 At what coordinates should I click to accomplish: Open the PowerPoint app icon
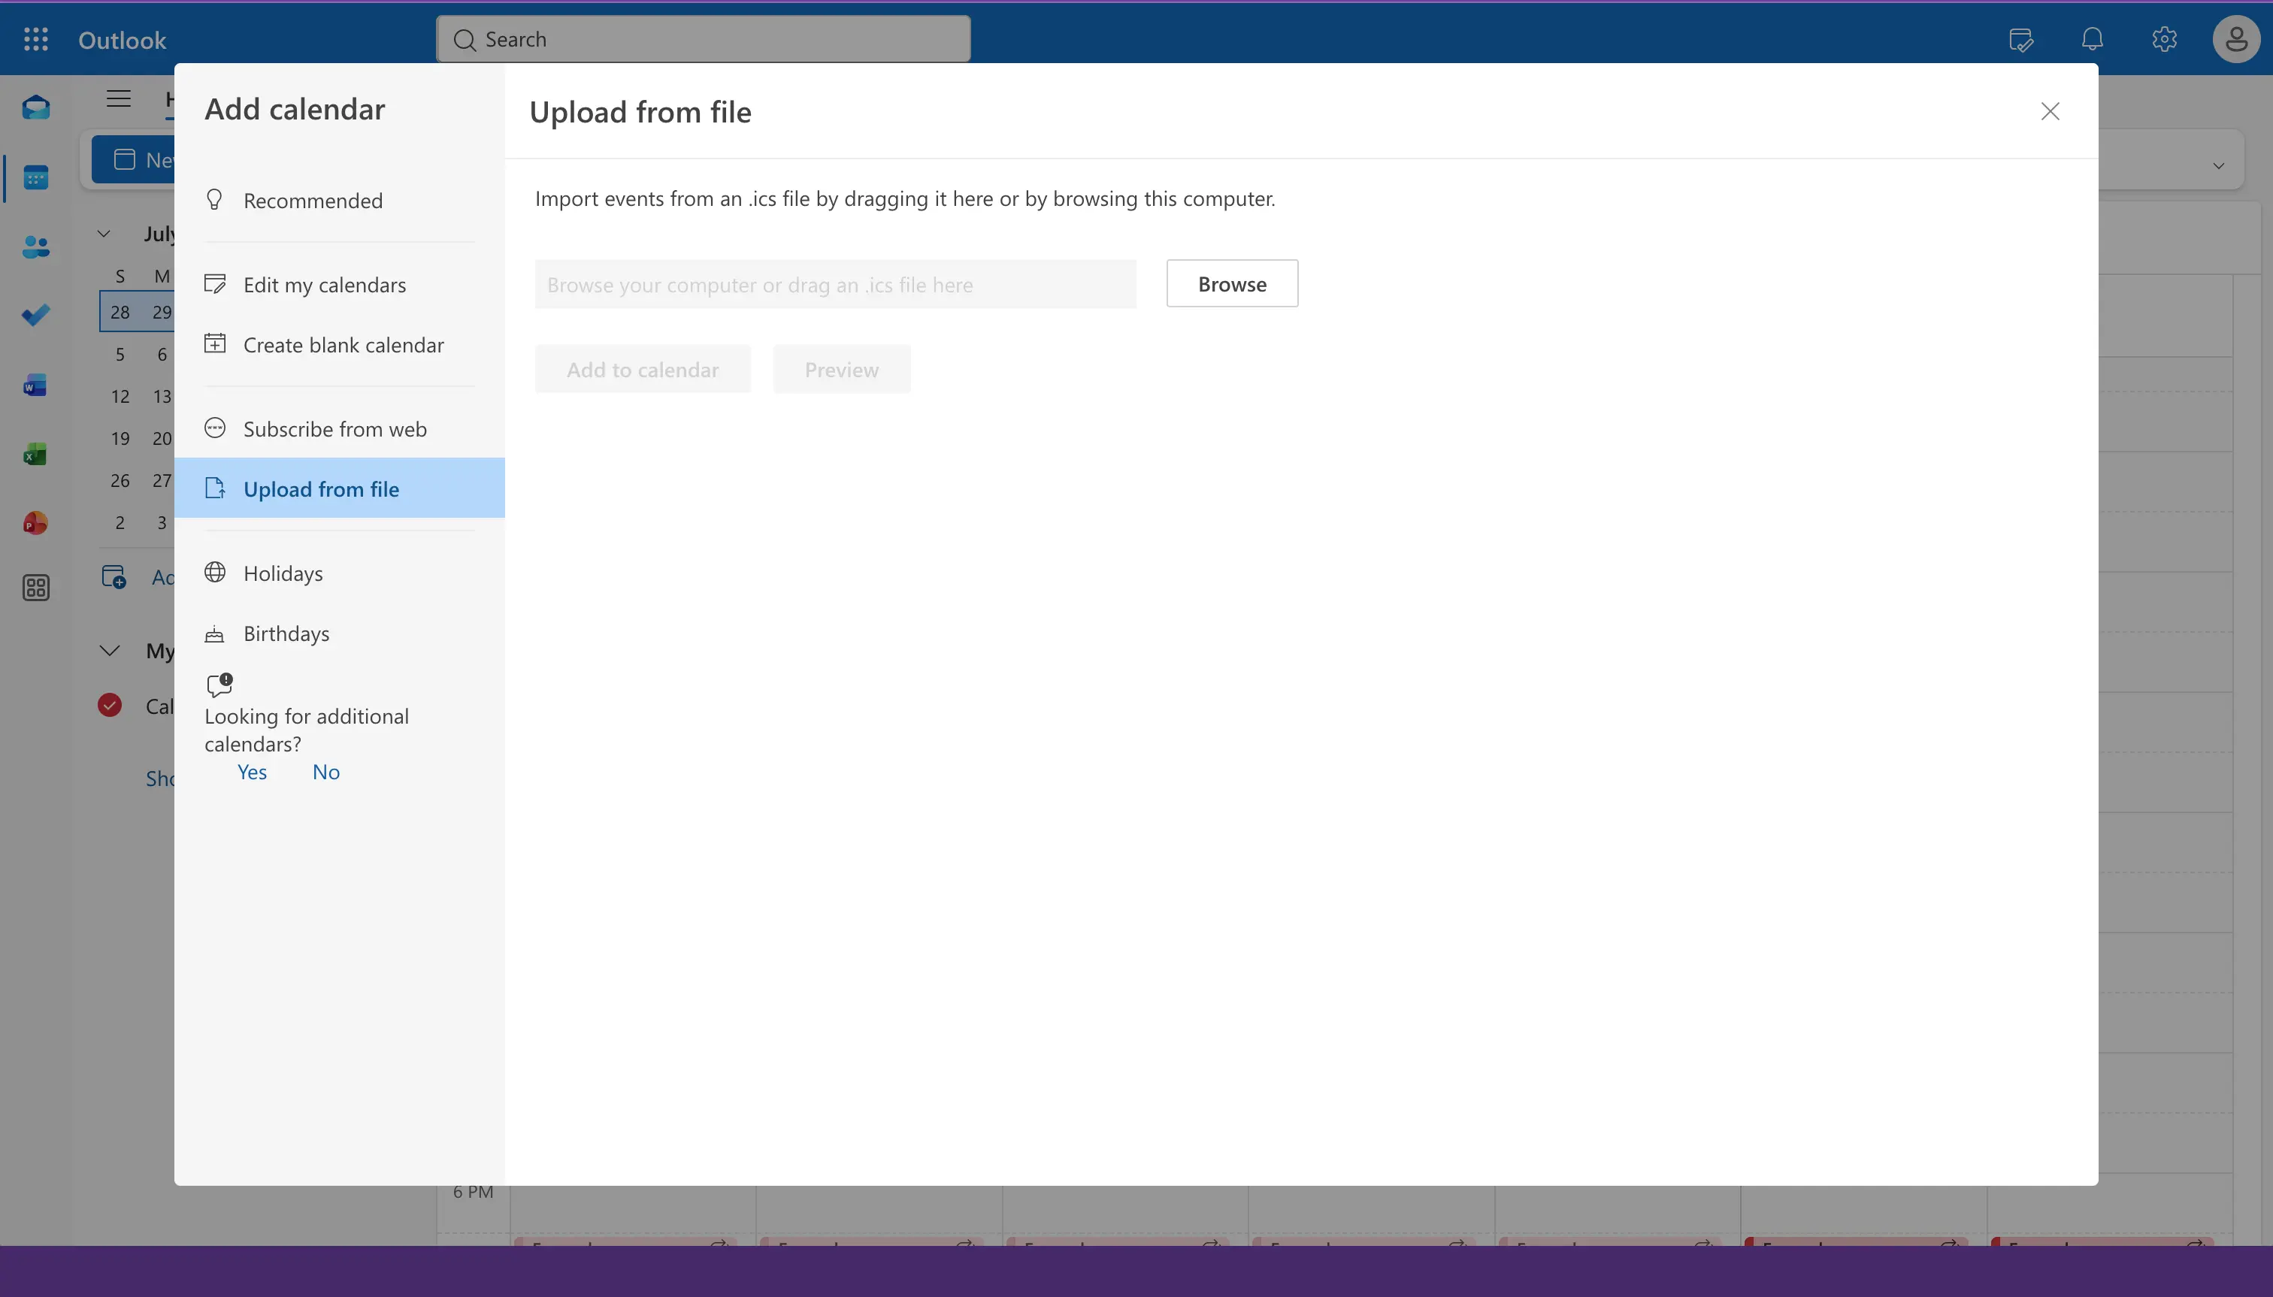[x=35, y=523]
